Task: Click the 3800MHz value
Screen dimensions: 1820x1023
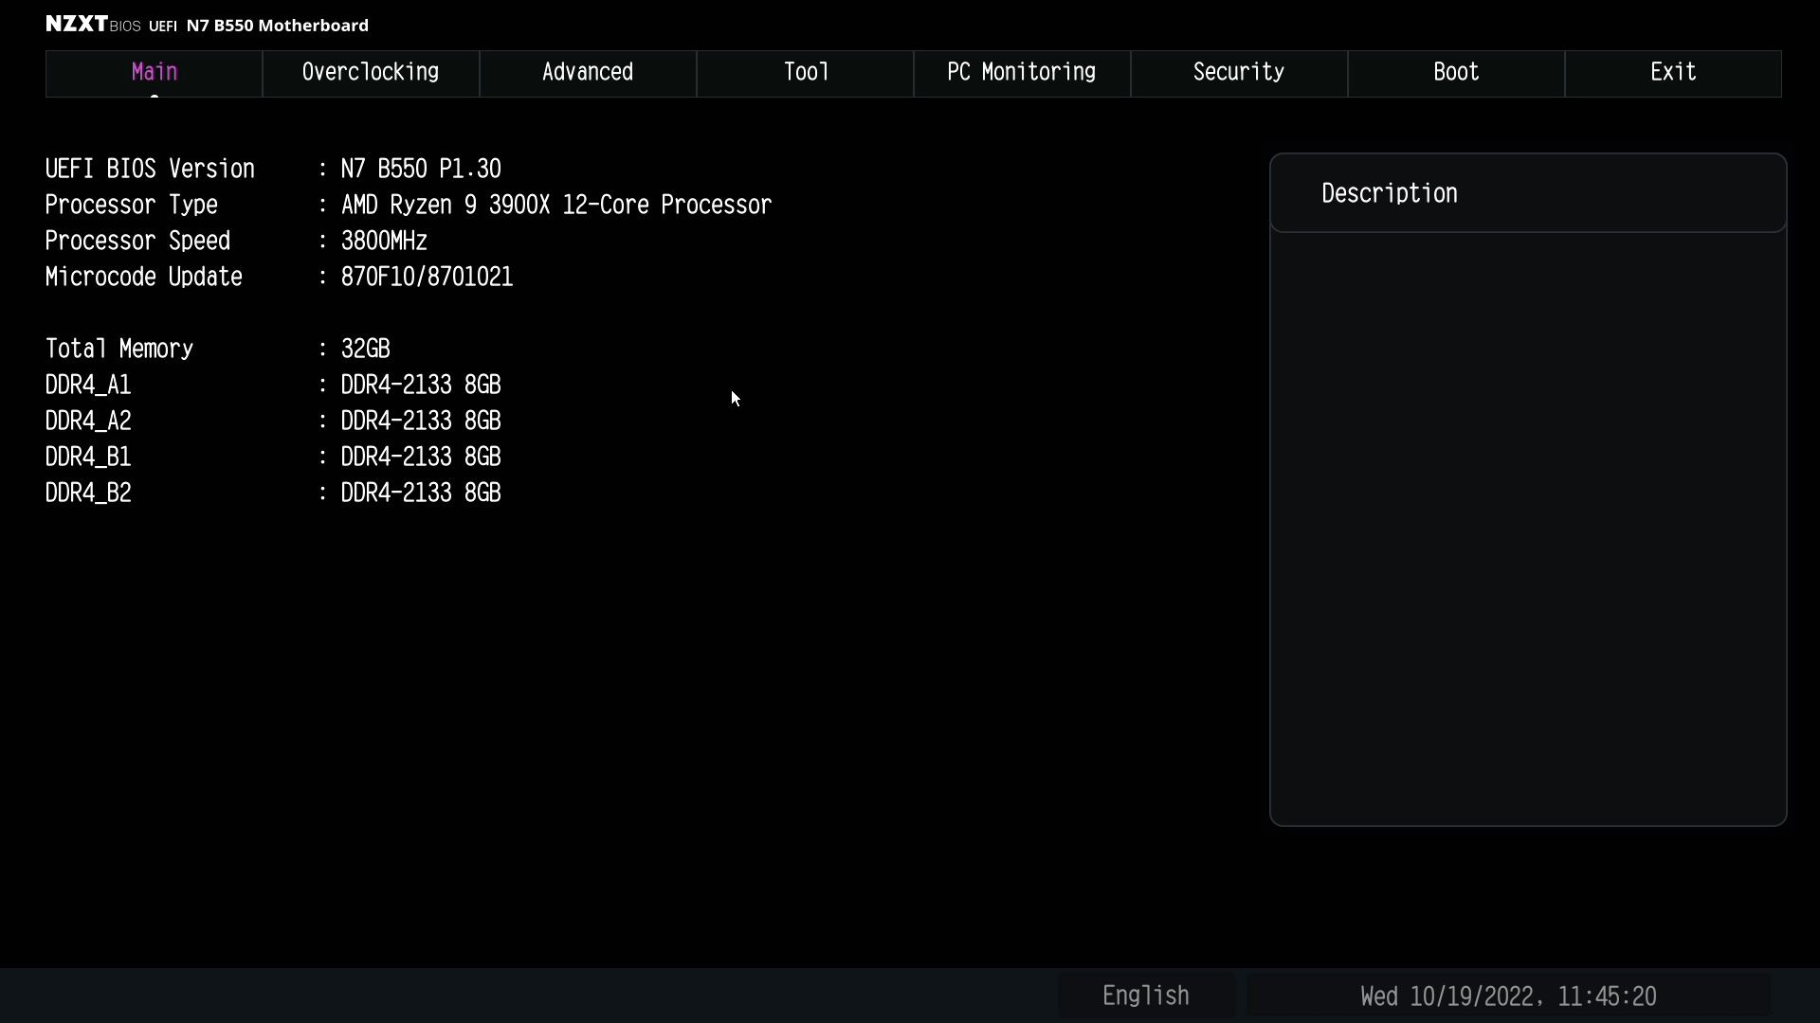Action: [384, 241]
